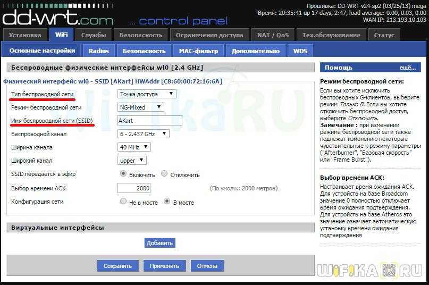This screenshot has height=285, width=429.
Task: Switch to the 'WDS' sub-tab
Action: tap(300, 51)
